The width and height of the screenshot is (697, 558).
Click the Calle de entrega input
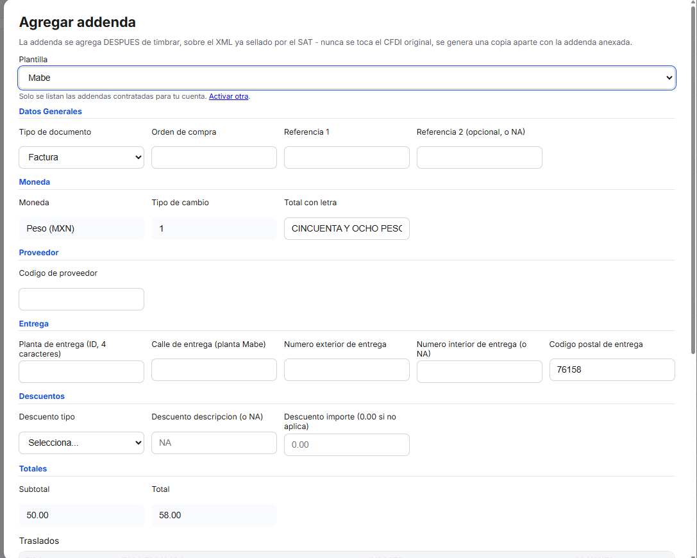coord(214,370)
